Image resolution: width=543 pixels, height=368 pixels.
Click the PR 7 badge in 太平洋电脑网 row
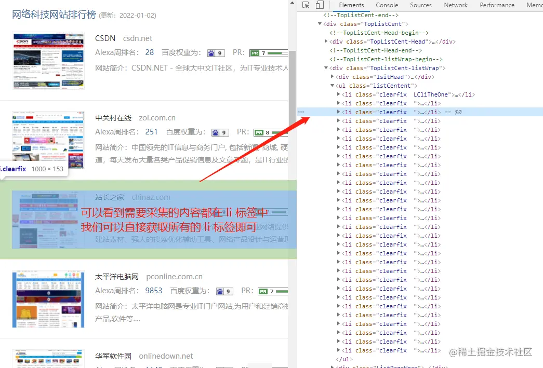click(273, 291)
